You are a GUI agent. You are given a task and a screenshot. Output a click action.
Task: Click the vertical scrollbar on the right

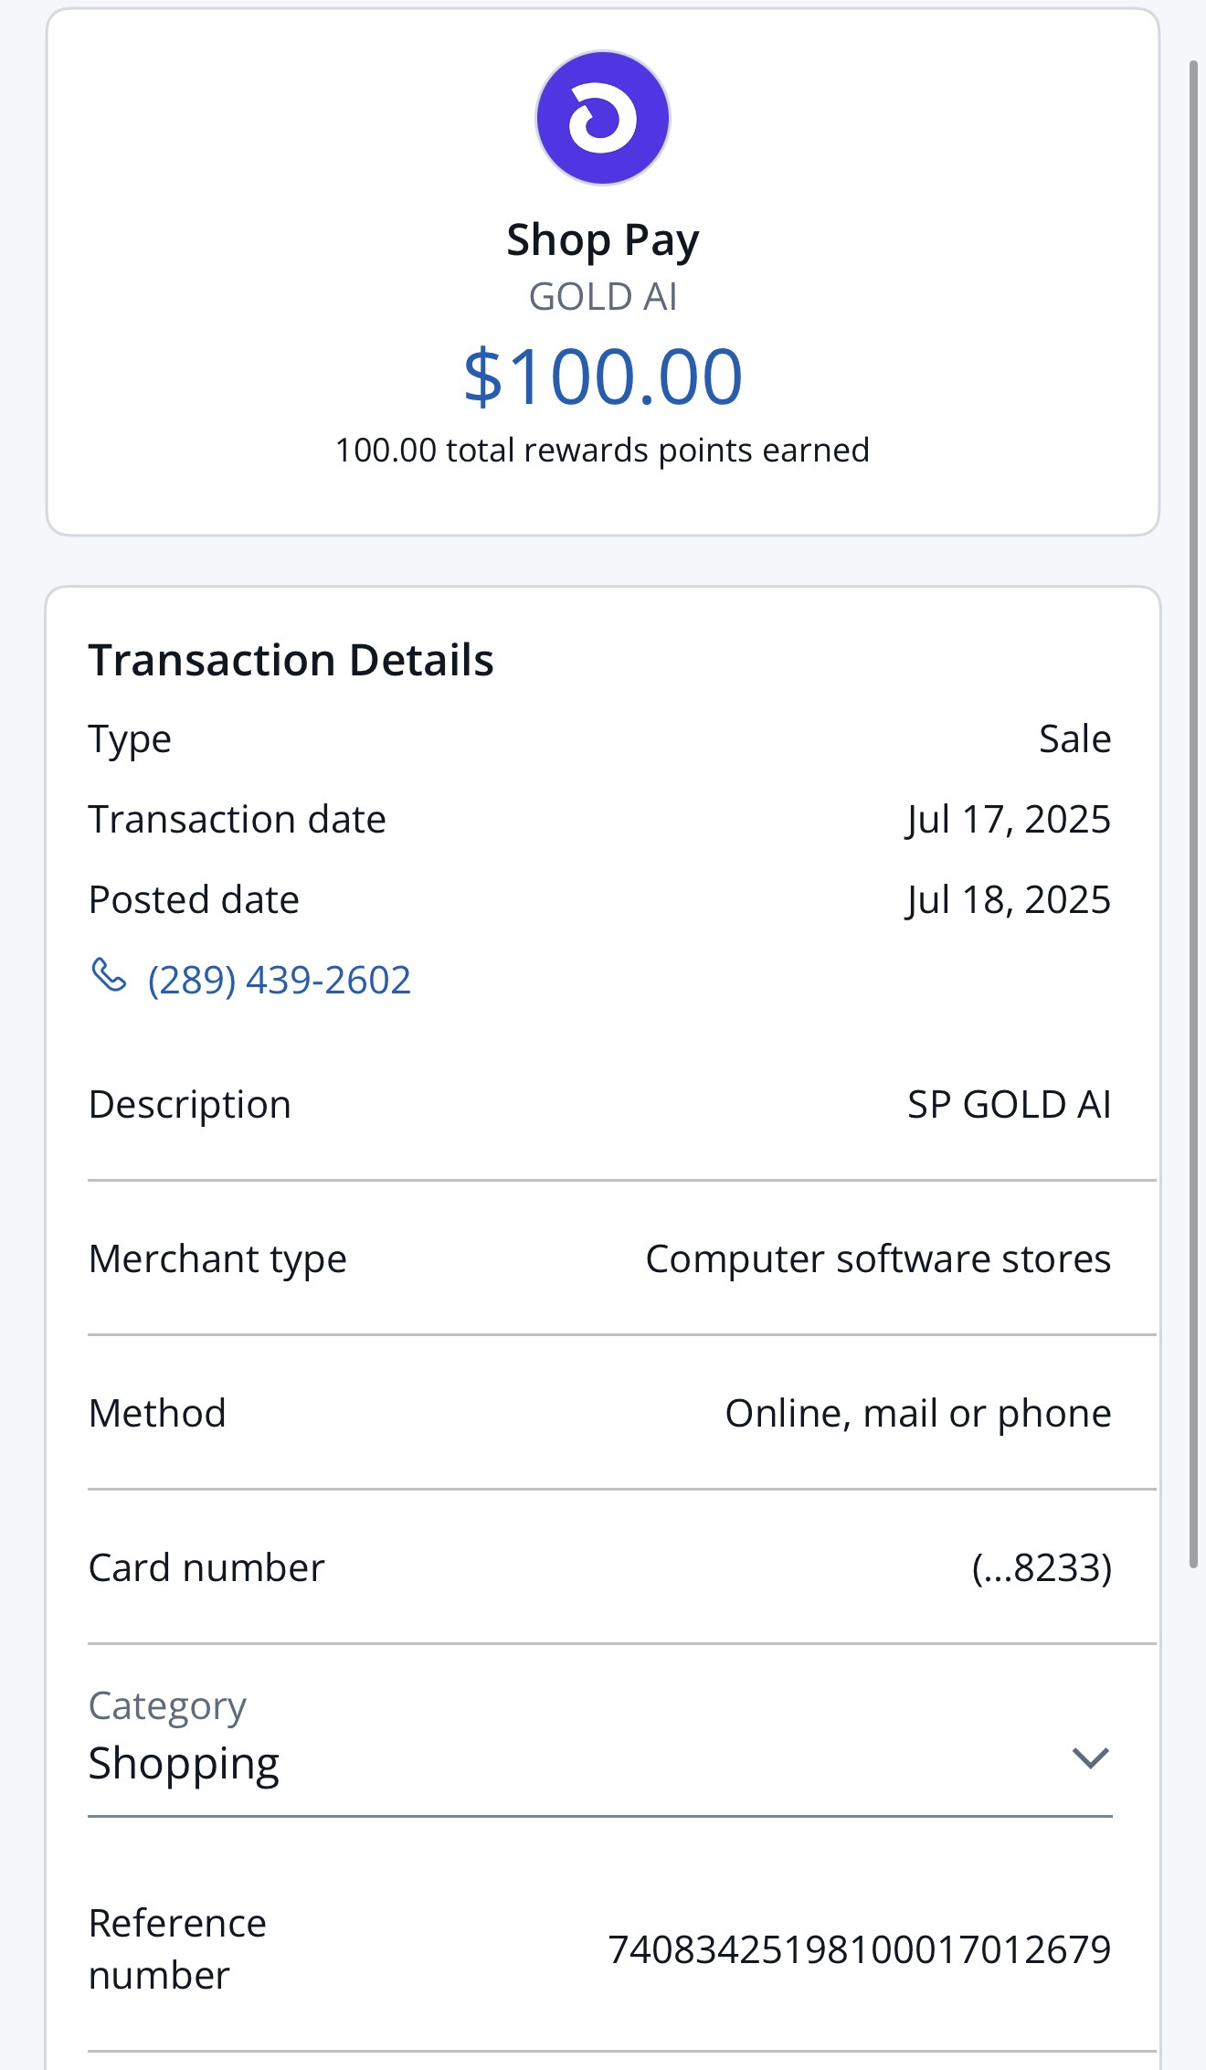[1192, 813]
